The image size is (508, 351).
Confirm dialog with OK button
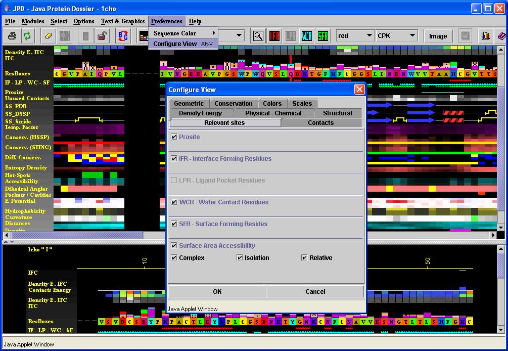coord(217,291)
